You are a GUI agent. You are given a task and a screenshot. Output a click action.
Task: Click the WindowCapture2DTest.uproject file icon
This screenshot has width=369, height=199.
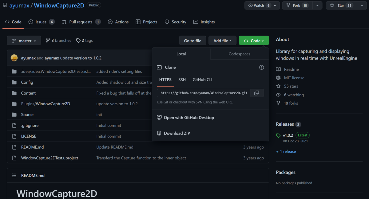click(x=14, y=158)
